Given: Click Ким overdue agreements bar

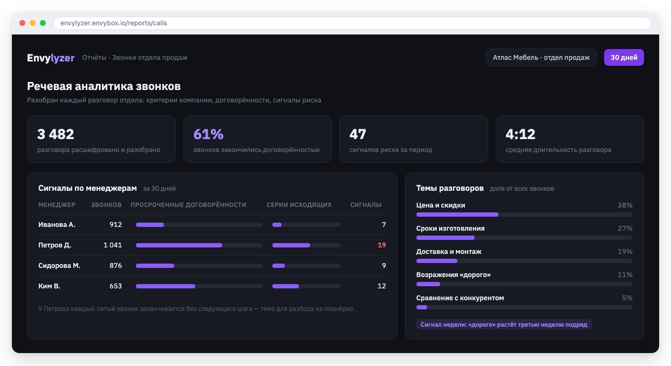Looking at the screenshot, I should (x=199, y=286).
